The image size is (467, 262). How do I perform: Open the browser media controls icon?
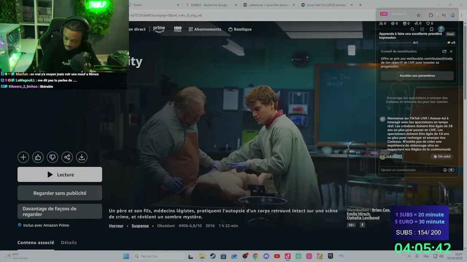point(444,15)
